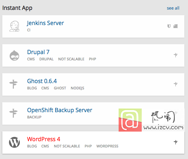Select the NODEJS tag under Ghost 0.6.4
The height and width of the screenshot is (159, 188).
point(77,88)
